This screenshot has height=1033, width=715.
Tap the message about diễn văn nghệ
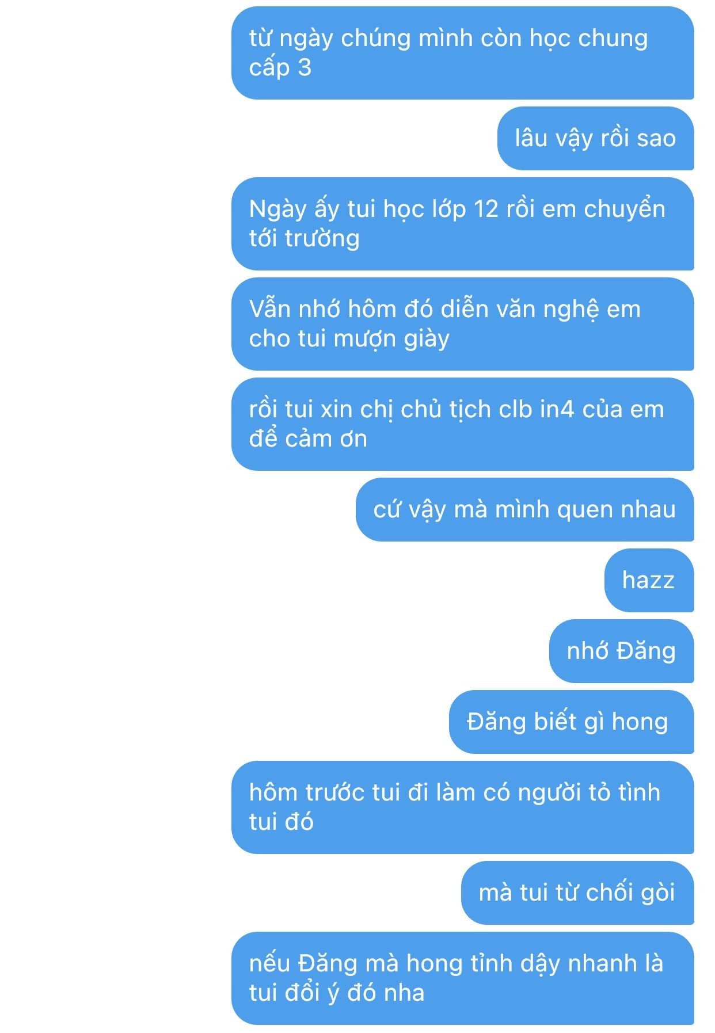(x=462, y=324)
